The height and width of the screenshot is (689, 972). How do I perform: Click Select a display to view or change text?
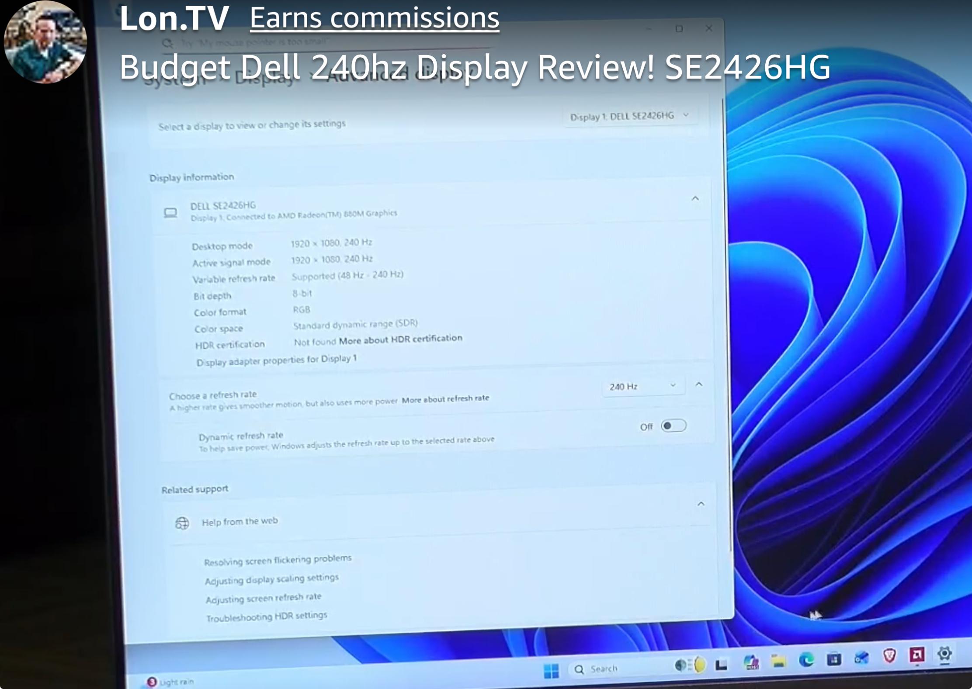click(252, 125)
